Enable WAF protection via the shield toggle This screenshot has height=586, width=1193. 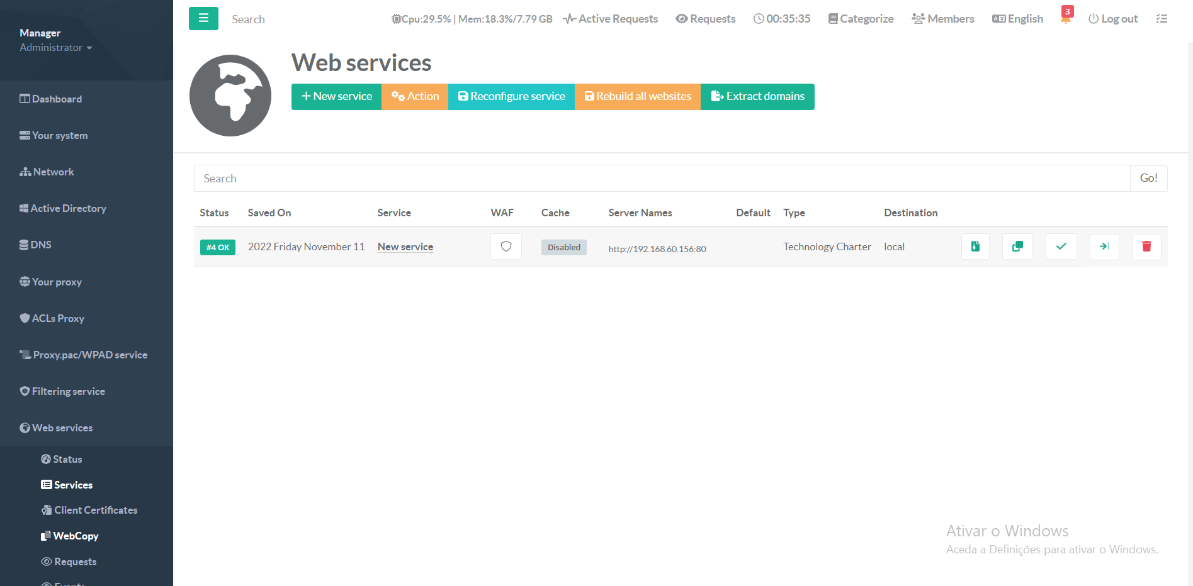coord(506,246)
